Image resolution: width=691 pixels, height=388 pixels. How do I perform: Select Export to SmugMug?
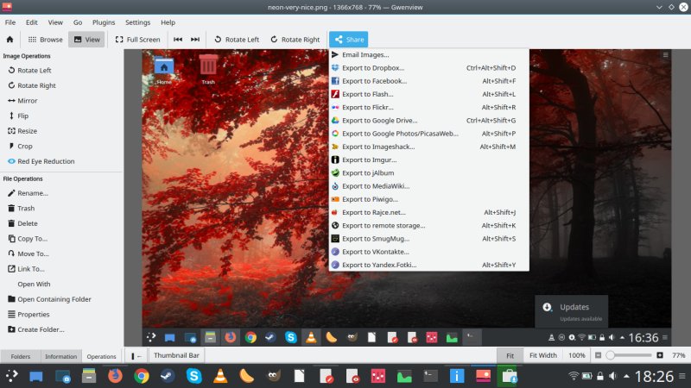tap(428, 239)
